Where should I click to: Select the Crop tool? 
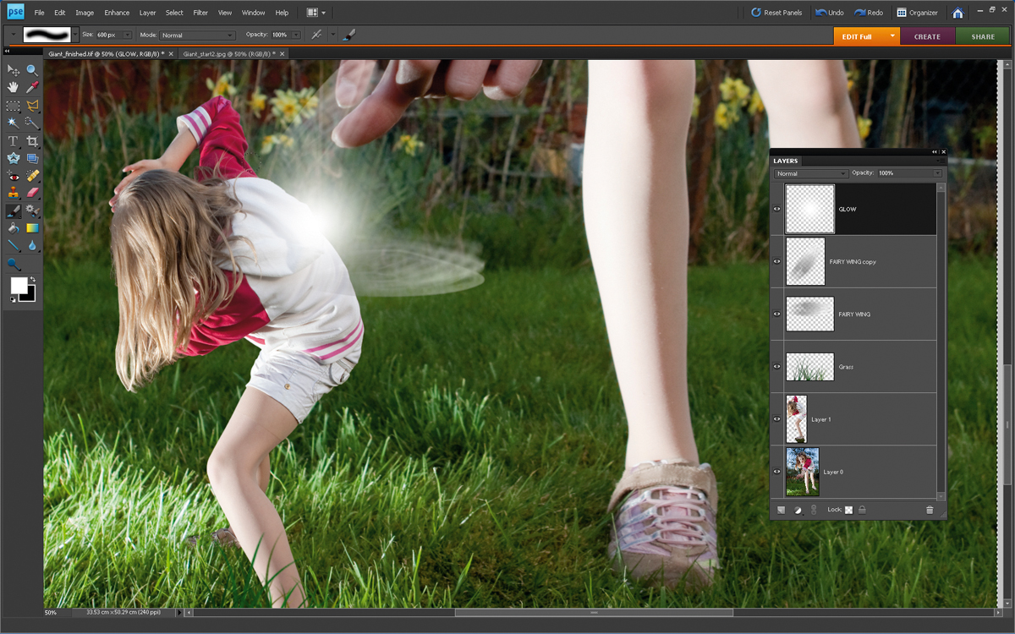point(32,141)
